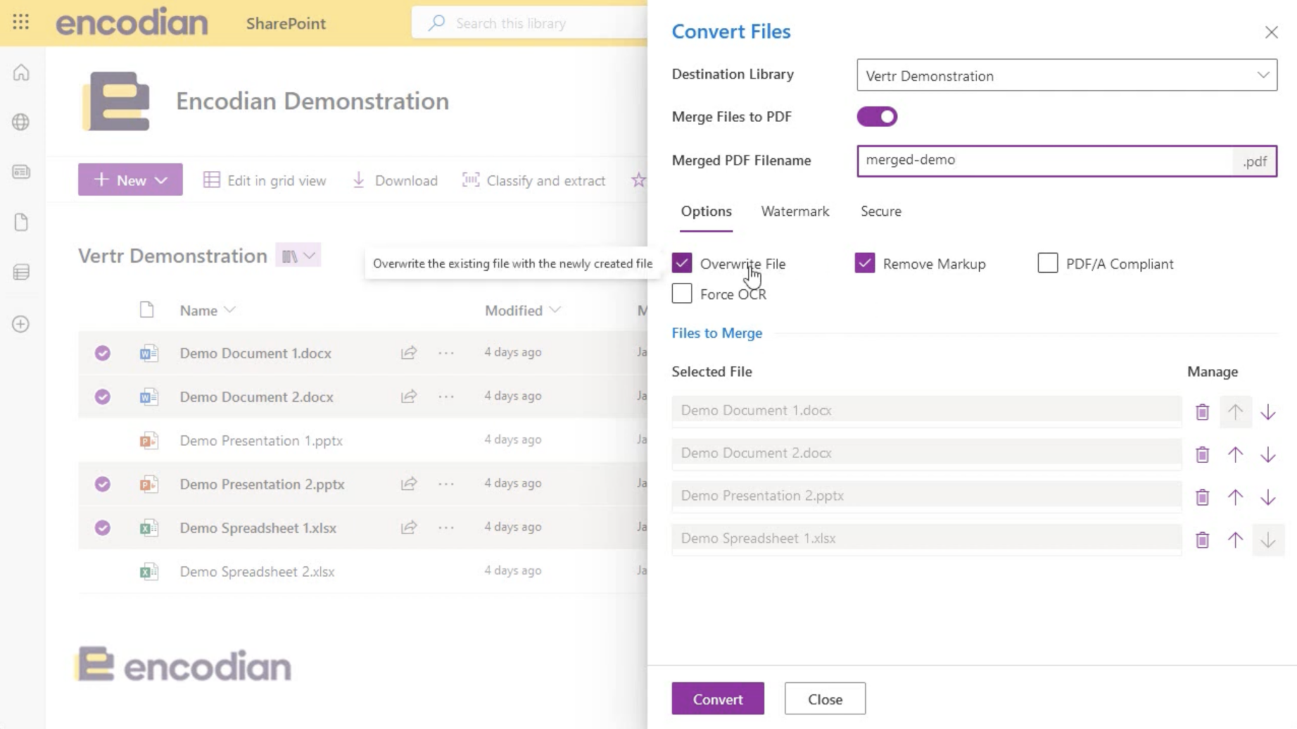Click the Demo Presentation 2.pptx selected file field

[x=927, y=495]
